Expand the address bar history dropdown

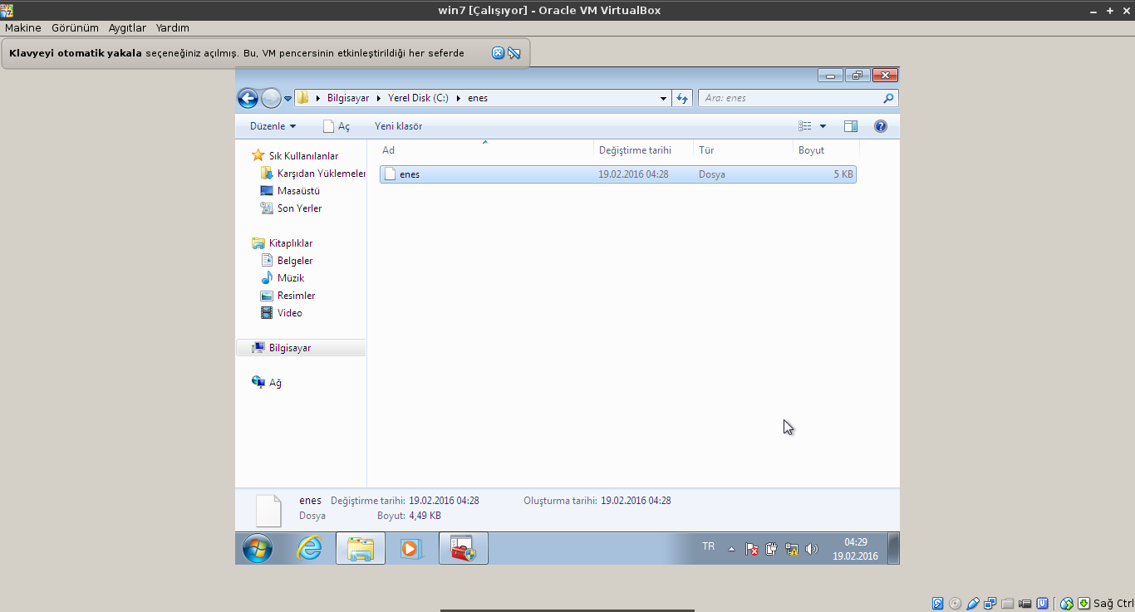(x=662, y=98)
